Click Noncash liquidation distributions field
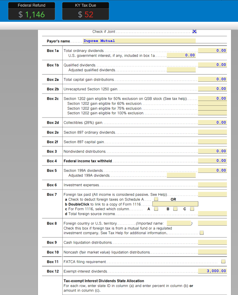Screen dimensions: 238x295 pyautogui.click(x=212, y=252)
